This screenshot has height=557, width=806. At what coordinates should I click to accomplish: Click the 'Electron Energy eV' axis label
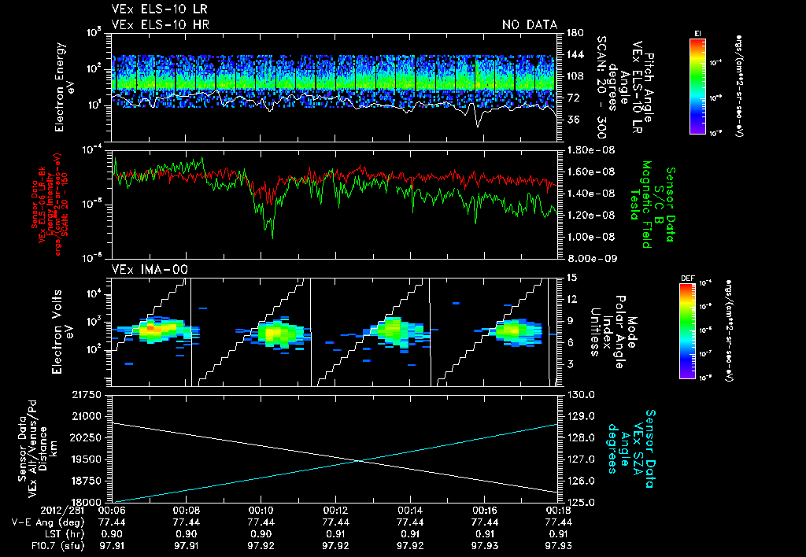click(63, 87)
